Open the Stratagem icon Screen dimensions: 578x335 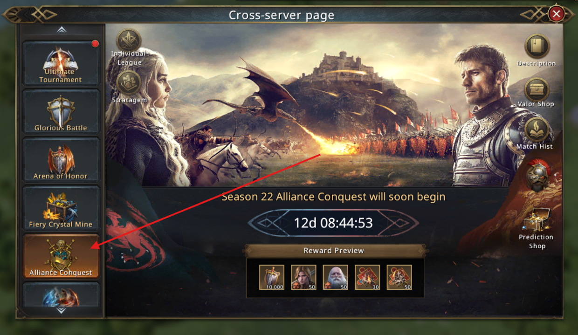click(129, 83)
